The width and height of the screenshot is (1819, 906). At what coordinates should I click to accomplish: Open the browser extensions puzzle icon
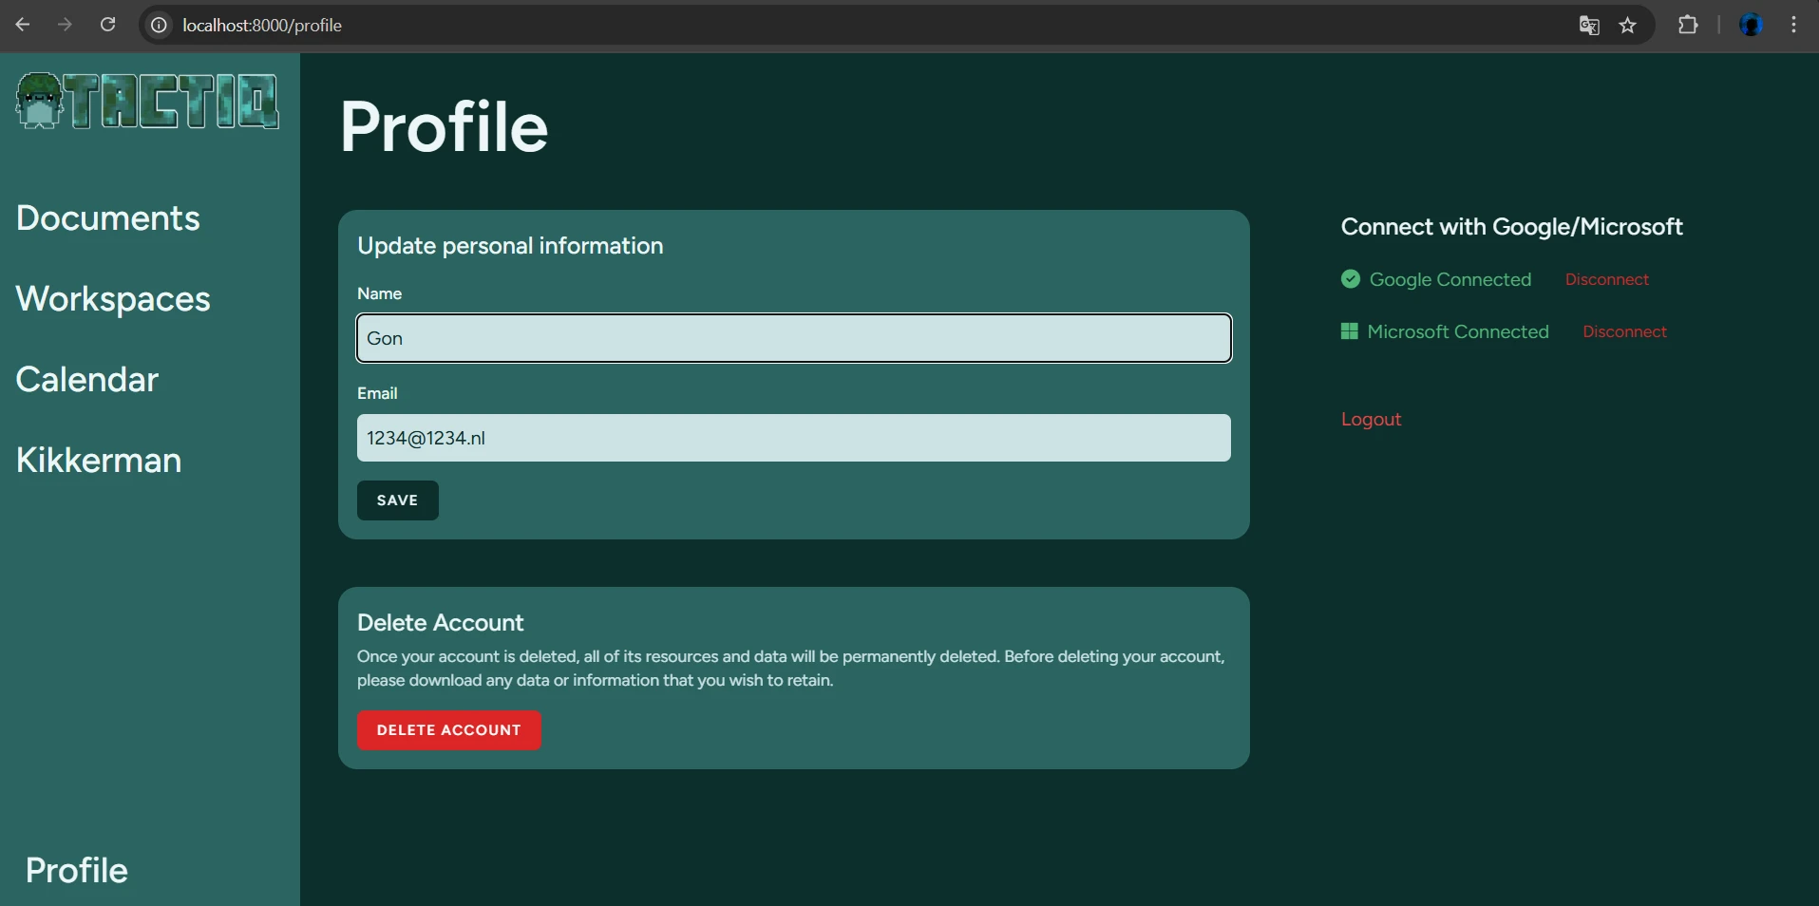[x=1688, y=25]
